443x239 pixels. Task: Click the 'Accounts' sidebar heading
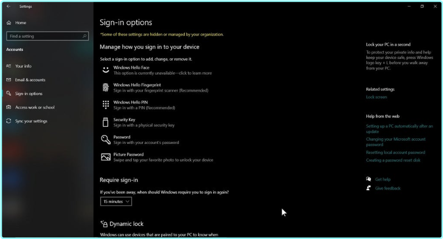point(15,49)
